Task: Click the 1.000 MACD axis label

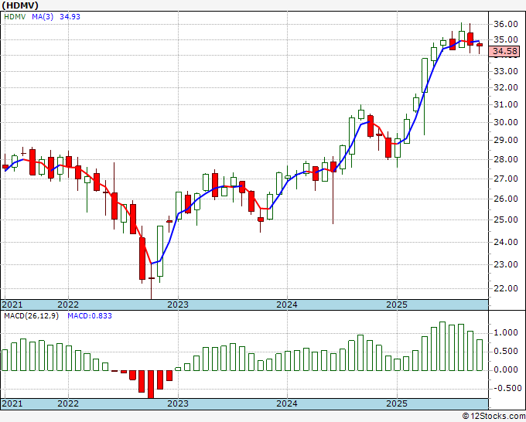Action: pos(506,333)
